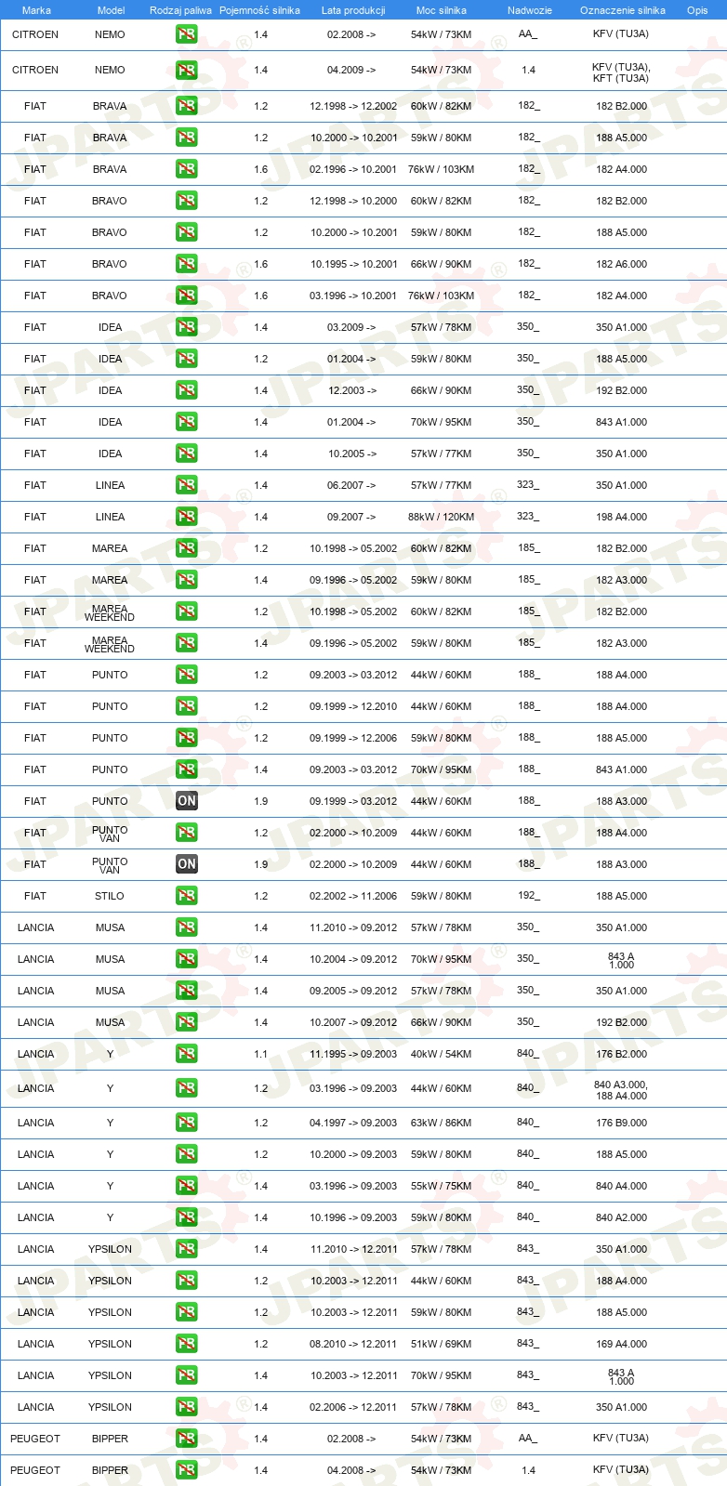Select the '04.1997 -> 09.2003' production years

click(x=353, y=1123)
